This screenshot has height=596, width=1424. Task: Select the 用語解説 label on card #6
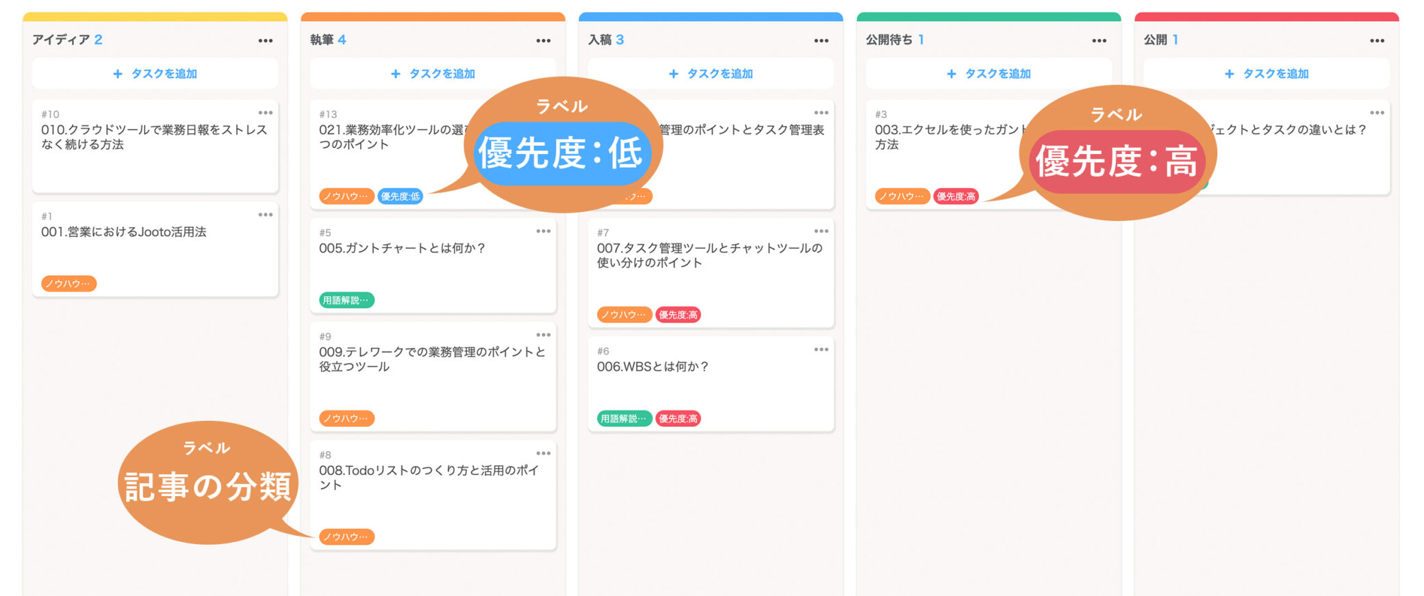[624, 418]
